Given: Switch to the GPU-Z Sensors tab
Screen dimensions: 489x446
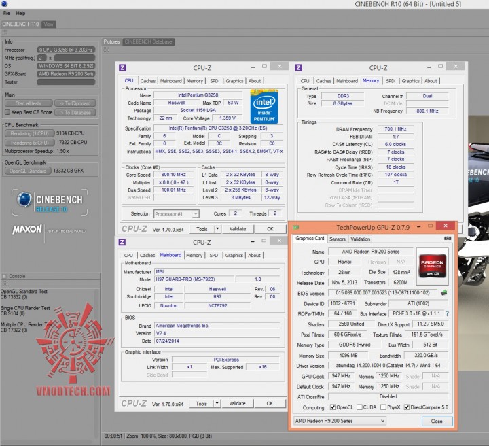Looking at the screenshot, I should 338,239.
